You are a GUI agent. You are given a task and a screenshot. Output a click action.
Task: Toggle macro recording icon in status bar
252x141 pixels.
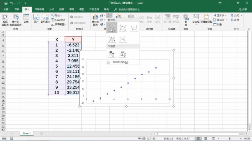pyautogui.click(x=12, y=138)
